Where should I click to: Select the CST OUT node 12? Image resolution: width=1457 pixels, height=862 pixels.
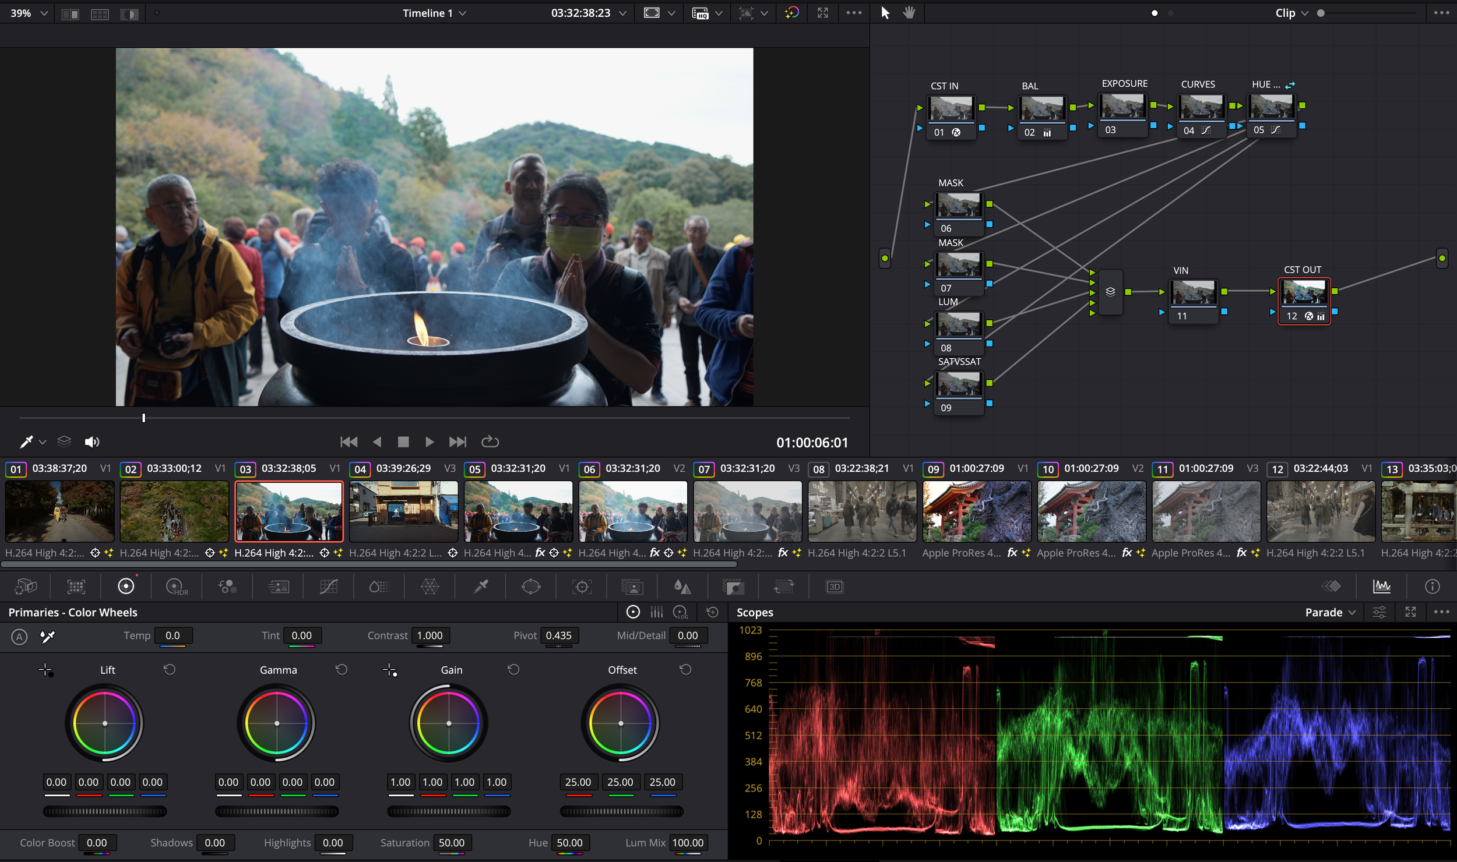(1304, 293)
